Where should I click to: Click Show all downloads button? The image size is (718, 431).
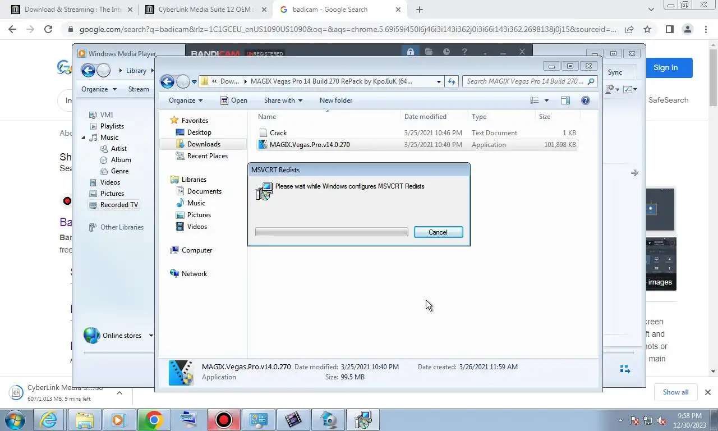click(x=675, y=392)
